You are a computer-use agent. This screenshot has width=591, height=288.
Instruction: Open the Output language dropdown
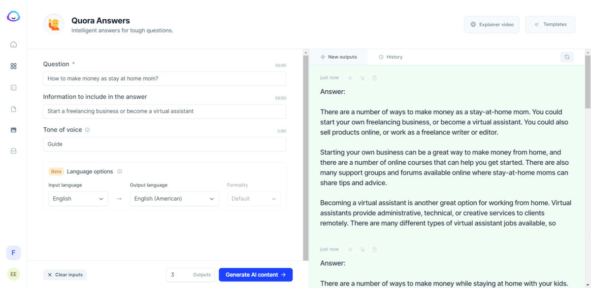174,198
